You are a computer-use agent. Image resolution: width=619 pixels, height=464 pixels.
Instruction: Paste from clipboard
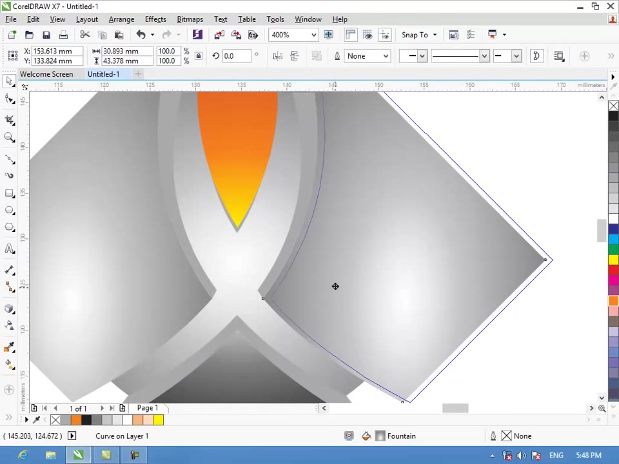[x=119, y=35]
